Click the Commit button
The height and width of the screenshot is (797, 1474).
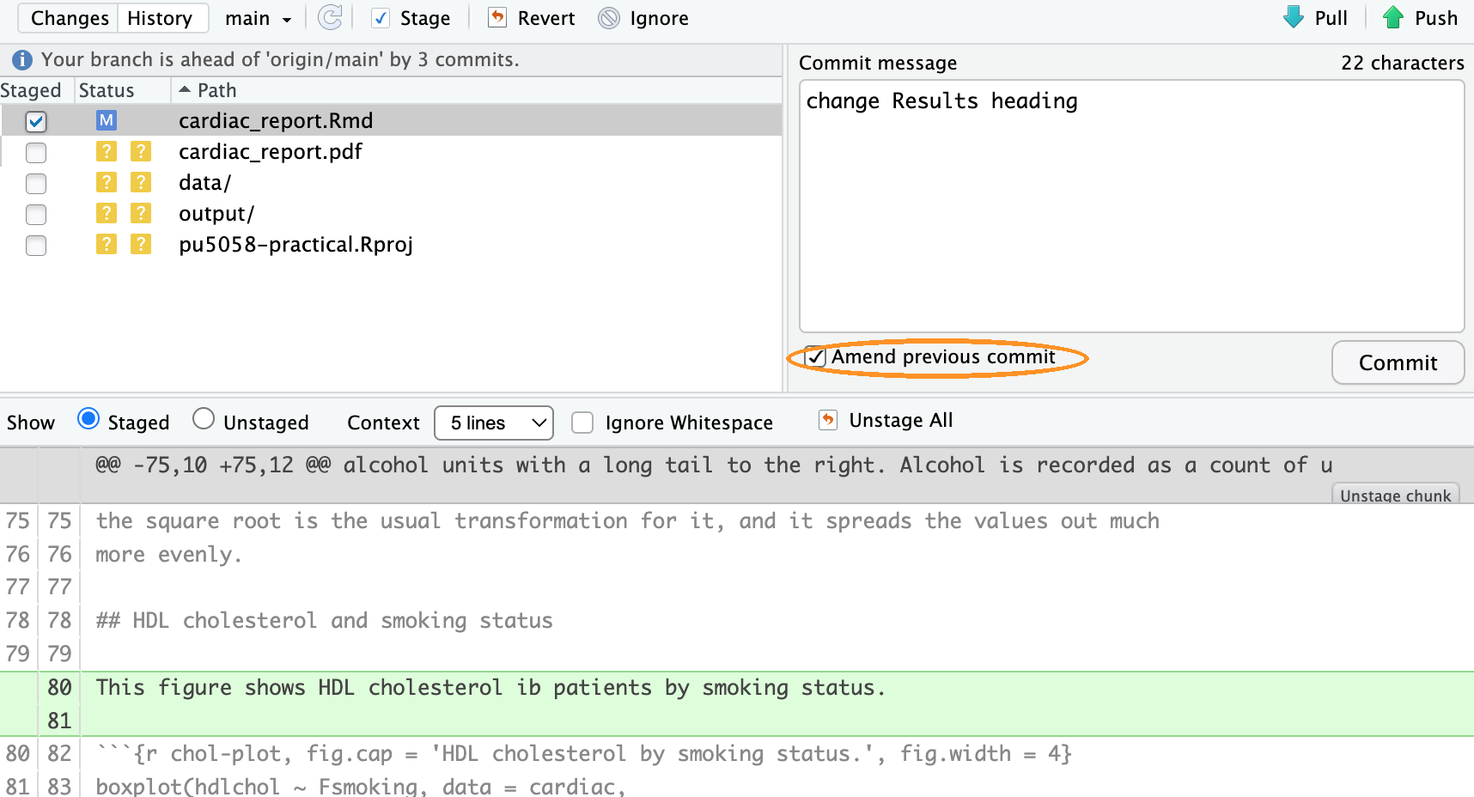coord(1398,362)
